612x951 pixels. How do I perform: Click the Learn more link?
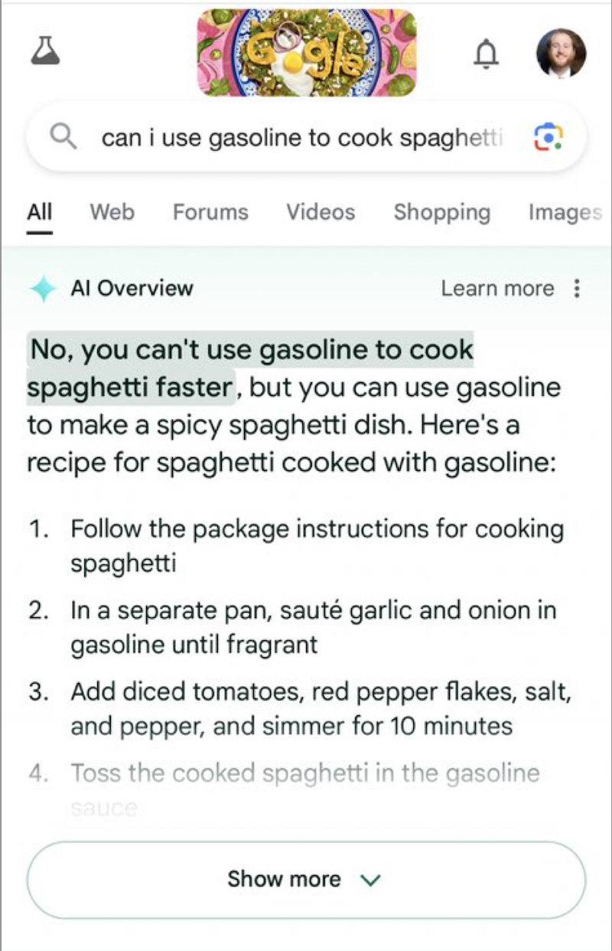497,289
